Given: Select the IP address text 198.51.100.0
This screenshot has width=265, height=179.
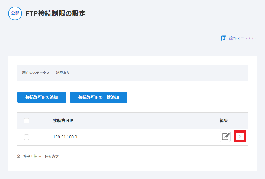Looking at the screenshot, I should coord(65,137).
